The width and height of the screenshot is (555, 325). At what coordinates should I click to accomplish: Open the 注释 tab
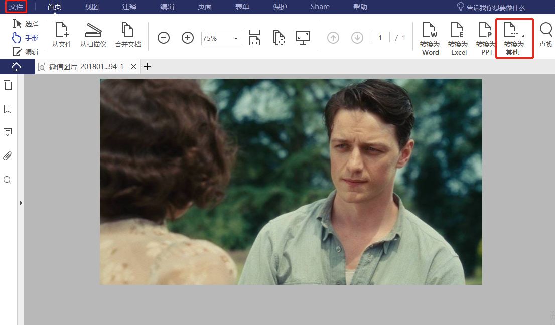[x=129, y=7]
